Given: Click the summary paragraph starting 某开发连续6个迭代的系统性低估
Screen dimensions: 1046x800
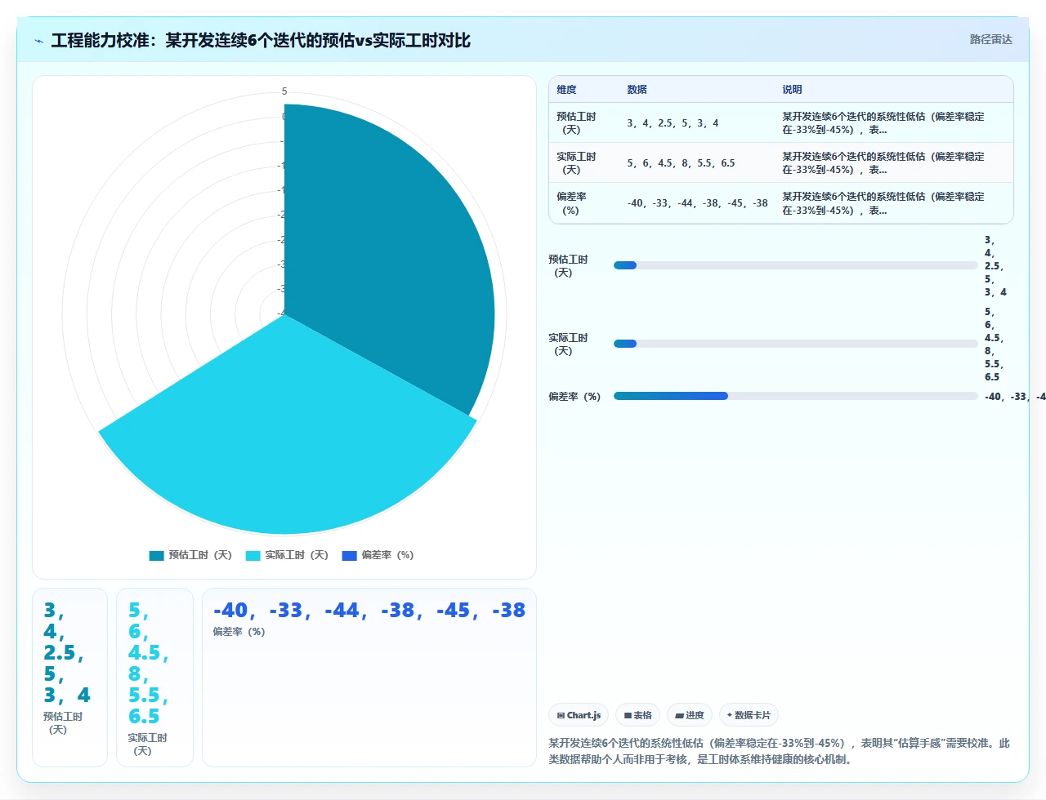Looking at the screenshot, I should click(780, 751).
